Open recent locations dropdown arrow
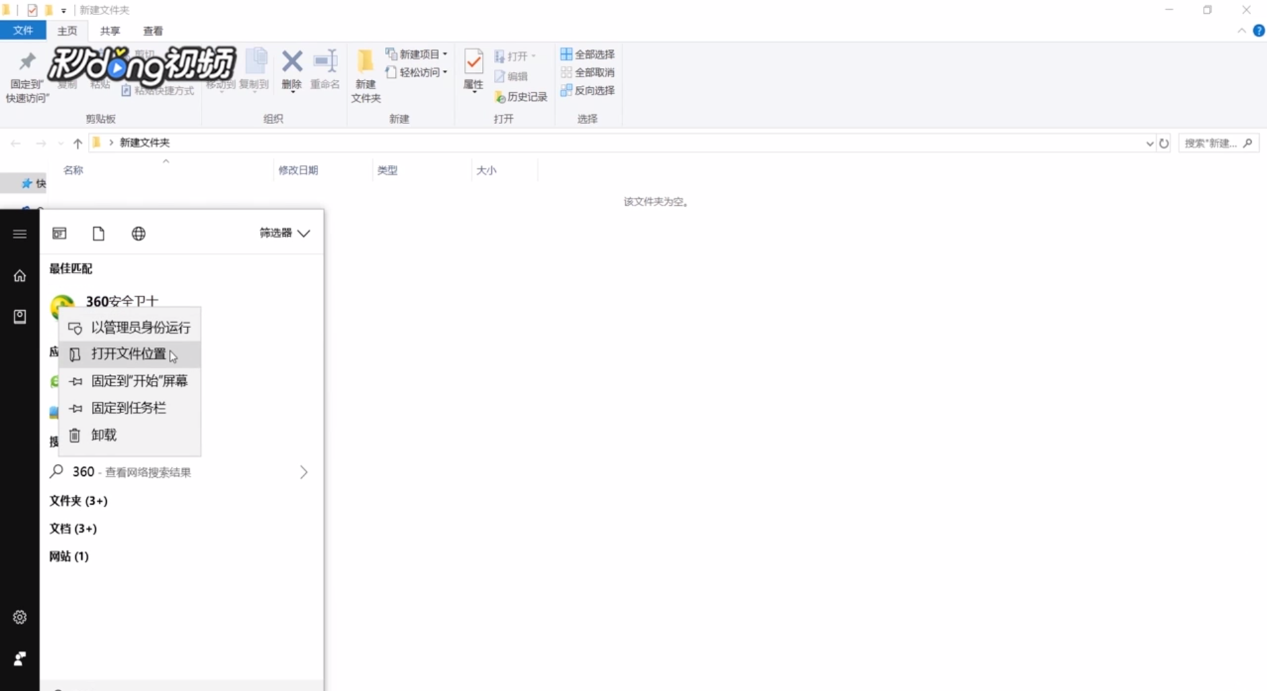Viewport: 1267px width, 691px height. point(61,143)
